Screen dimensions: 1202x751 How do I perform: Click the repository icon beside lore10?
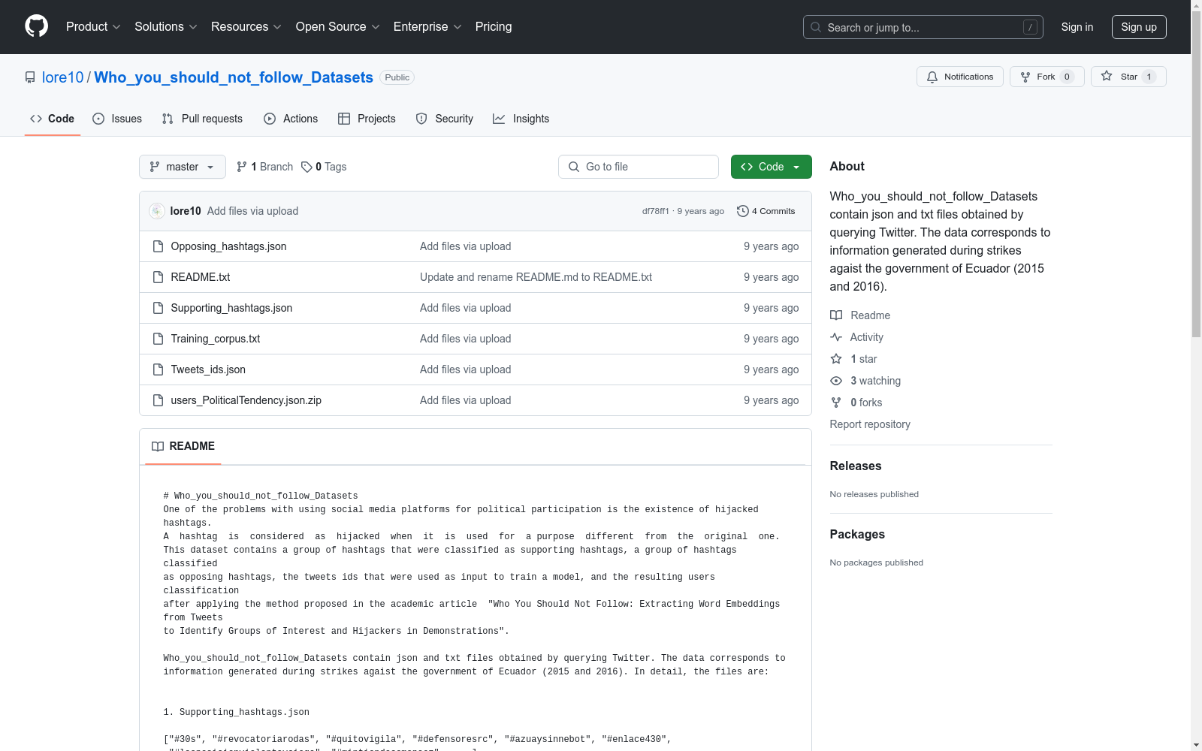[x=30, y=77]
